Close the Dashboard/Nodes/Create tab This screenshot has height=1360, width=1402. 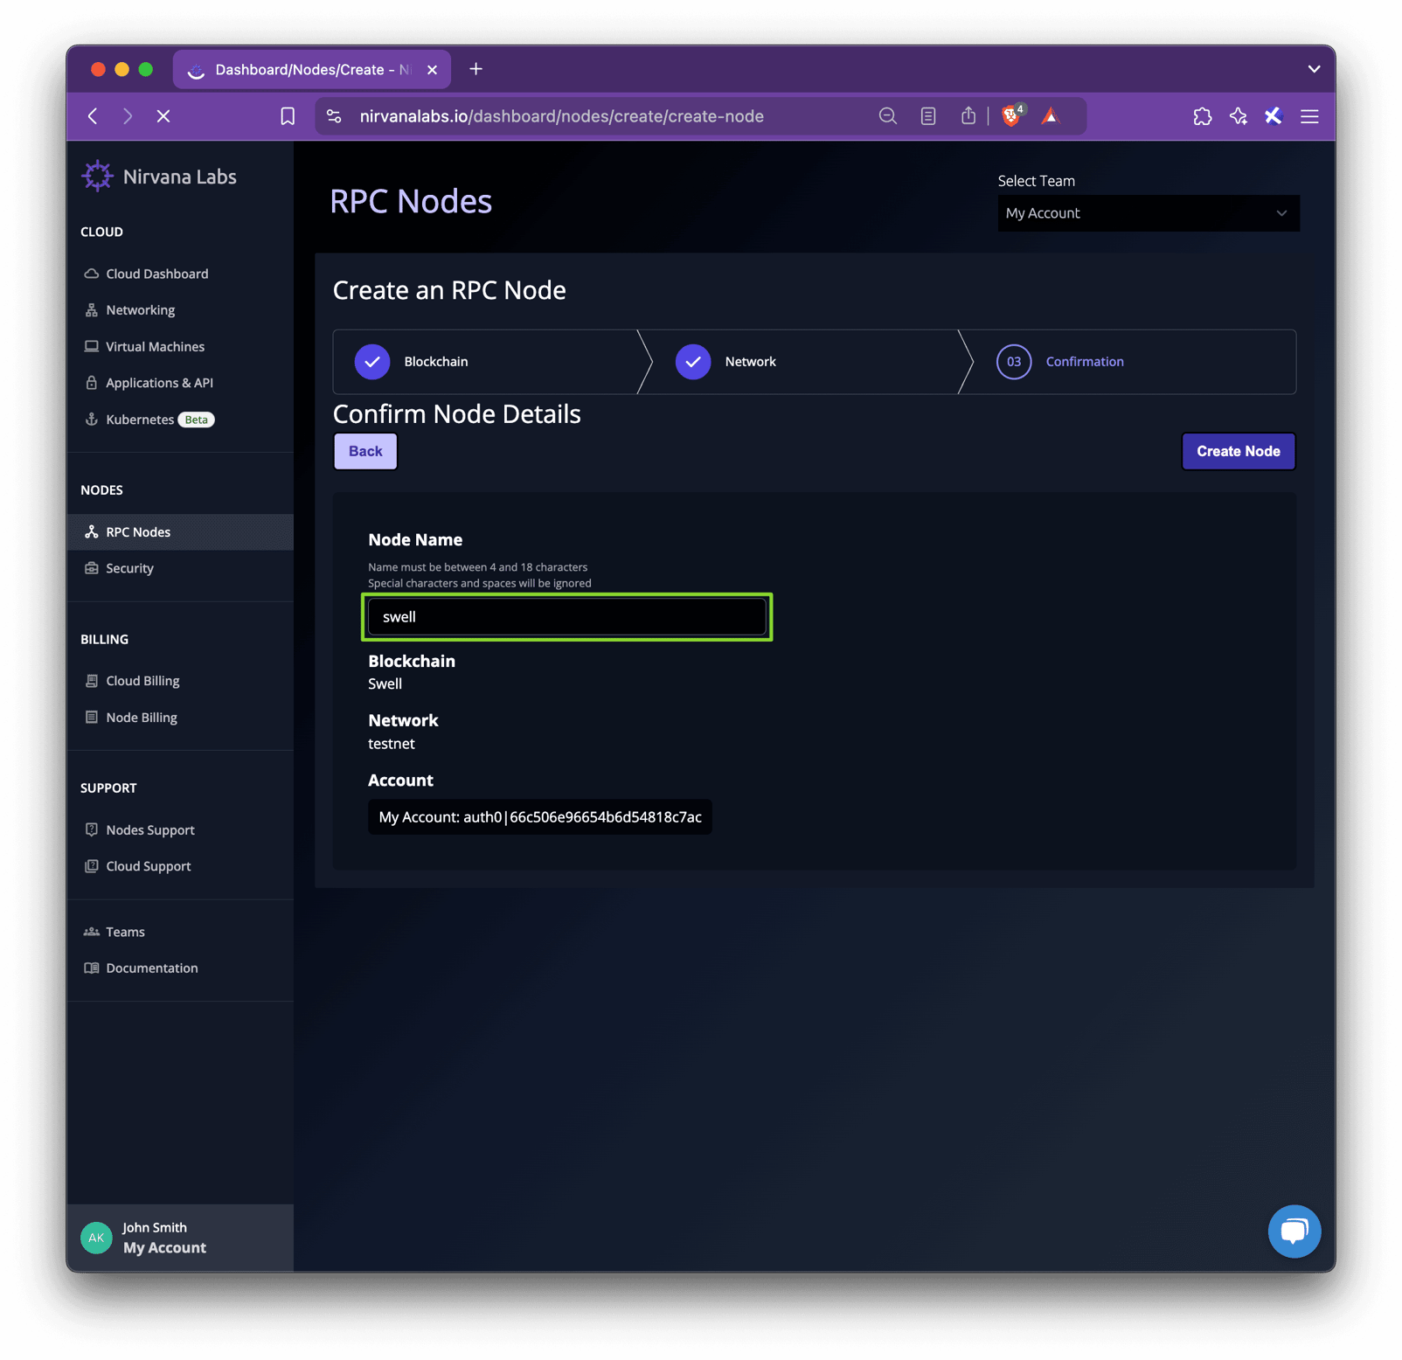coord(432,70)
